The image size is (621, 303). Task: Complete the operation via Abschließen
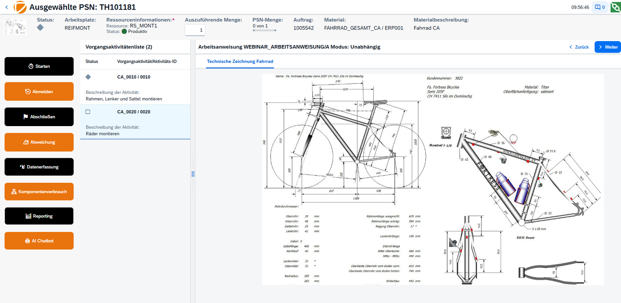click(x=39, y=117)
